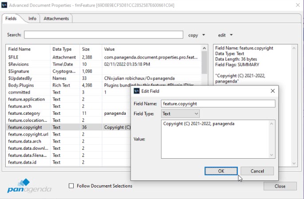
Task: Open the edit dropdown menu
Action: click(x=225, y=35)
